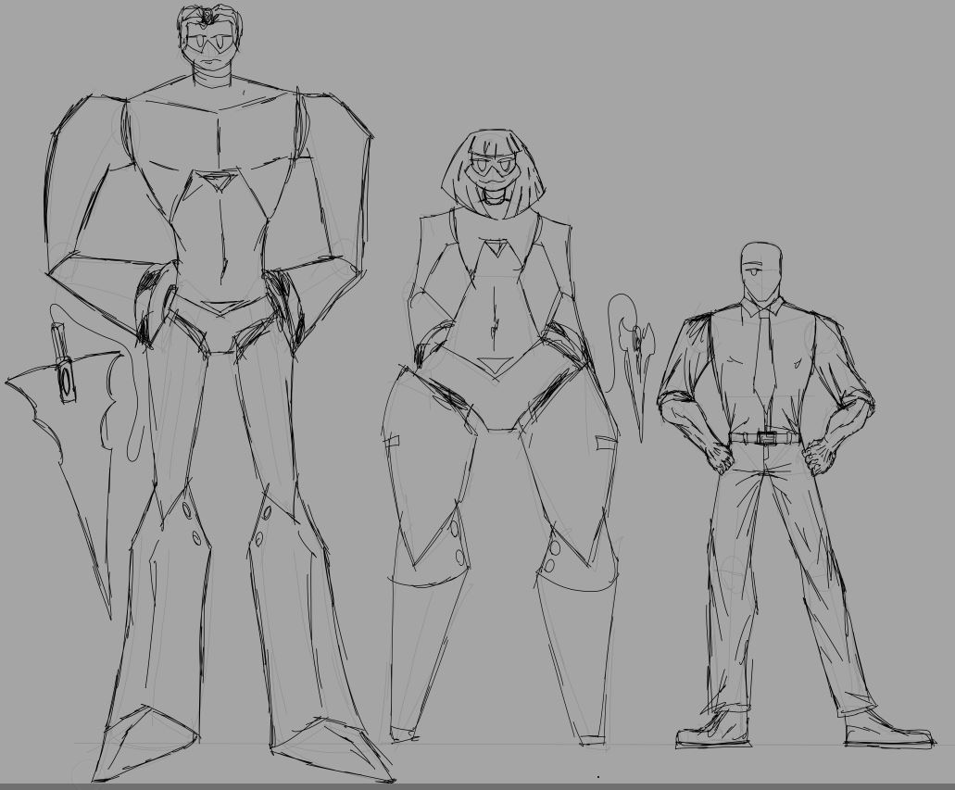Click the bob-haired robot's goggles
The image size is (955, 790).
(x=492, y=169)
